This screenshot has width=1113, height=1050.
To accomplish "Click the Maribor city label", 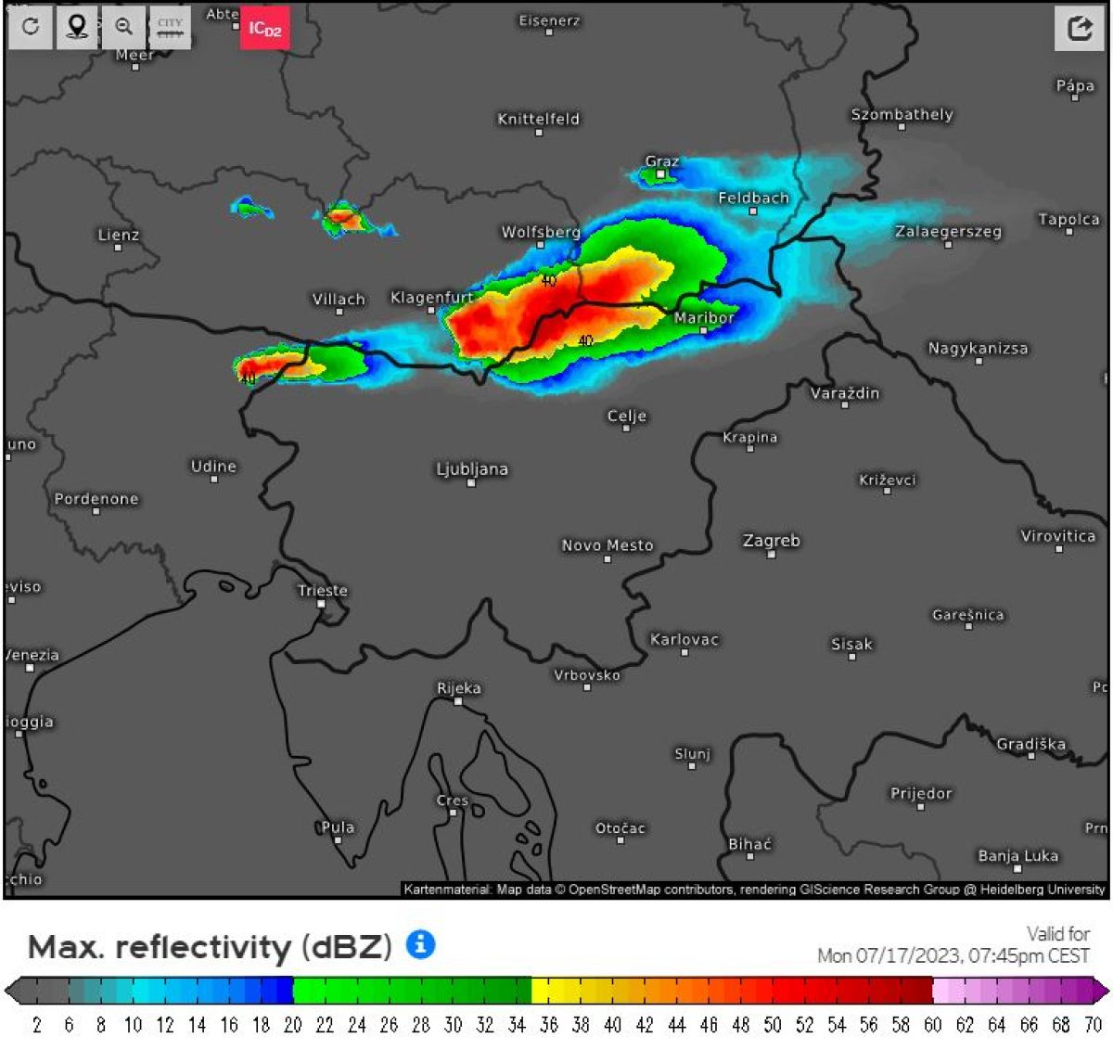I will (704, 317).
